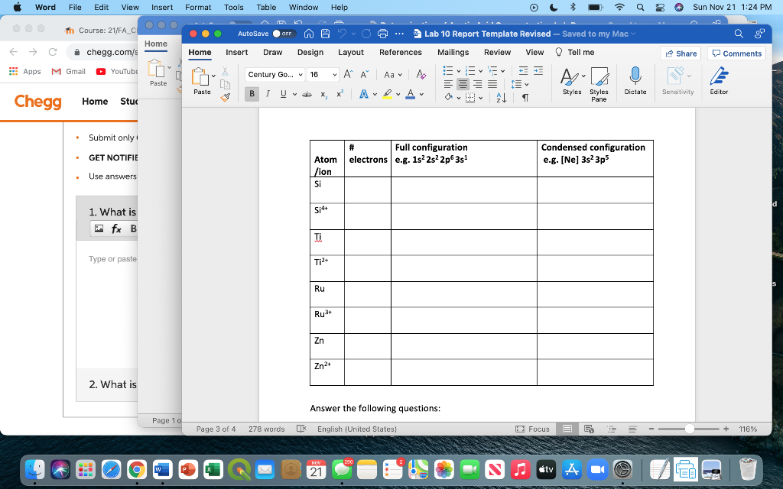Open the font color dropdown arrow
Viewport: 783px width, 489px height.
[421, 94]
